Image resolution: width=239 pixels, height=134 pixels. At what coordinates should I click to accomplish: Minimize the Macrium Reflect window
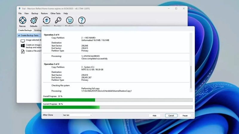(x=168, y=9)
